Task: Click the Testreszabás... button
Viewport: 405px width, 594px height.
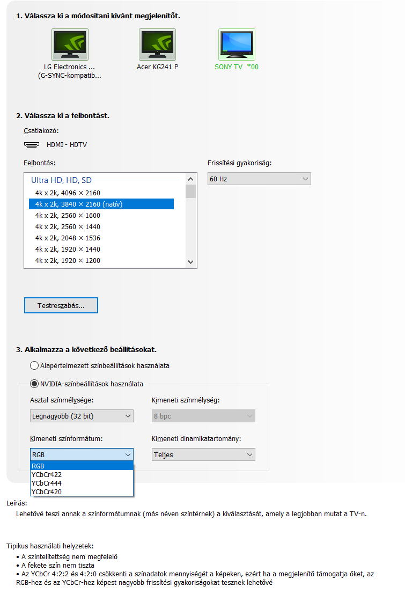Action: (61, 305)
